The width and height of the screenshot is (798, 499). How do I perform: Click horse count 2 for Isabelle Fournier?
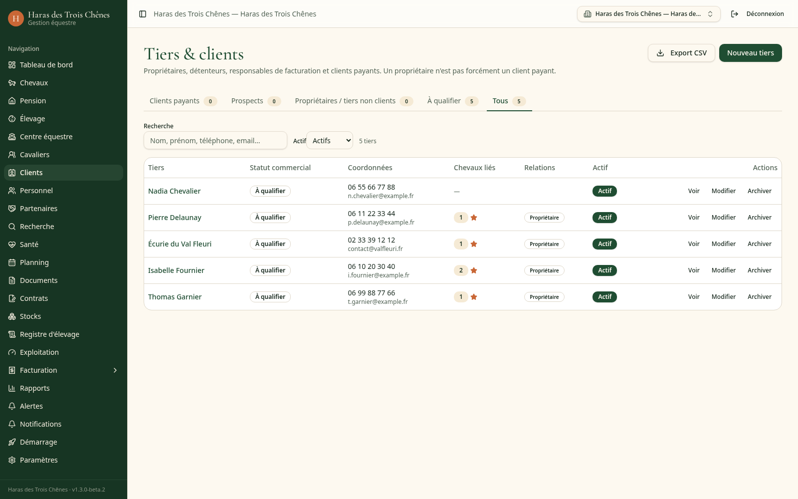coord(461,270)
